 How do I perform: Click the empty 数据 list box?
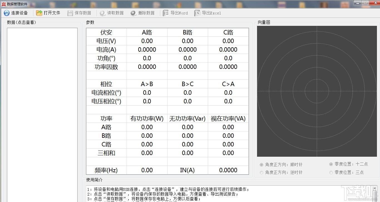click(x=42, y=115)
